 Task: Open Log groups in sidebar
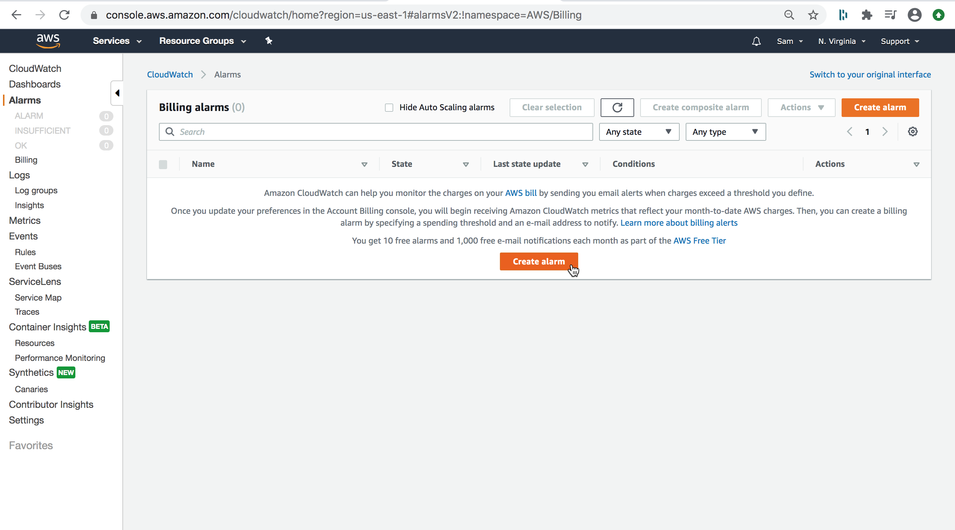[x=36, y=190]
